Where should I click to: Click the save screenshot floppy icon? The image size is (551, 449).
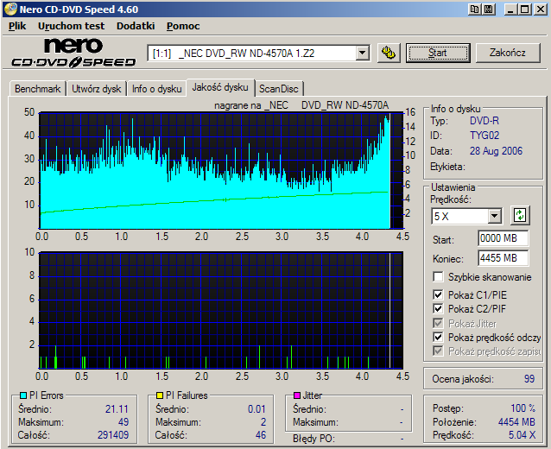coord(489,9)
